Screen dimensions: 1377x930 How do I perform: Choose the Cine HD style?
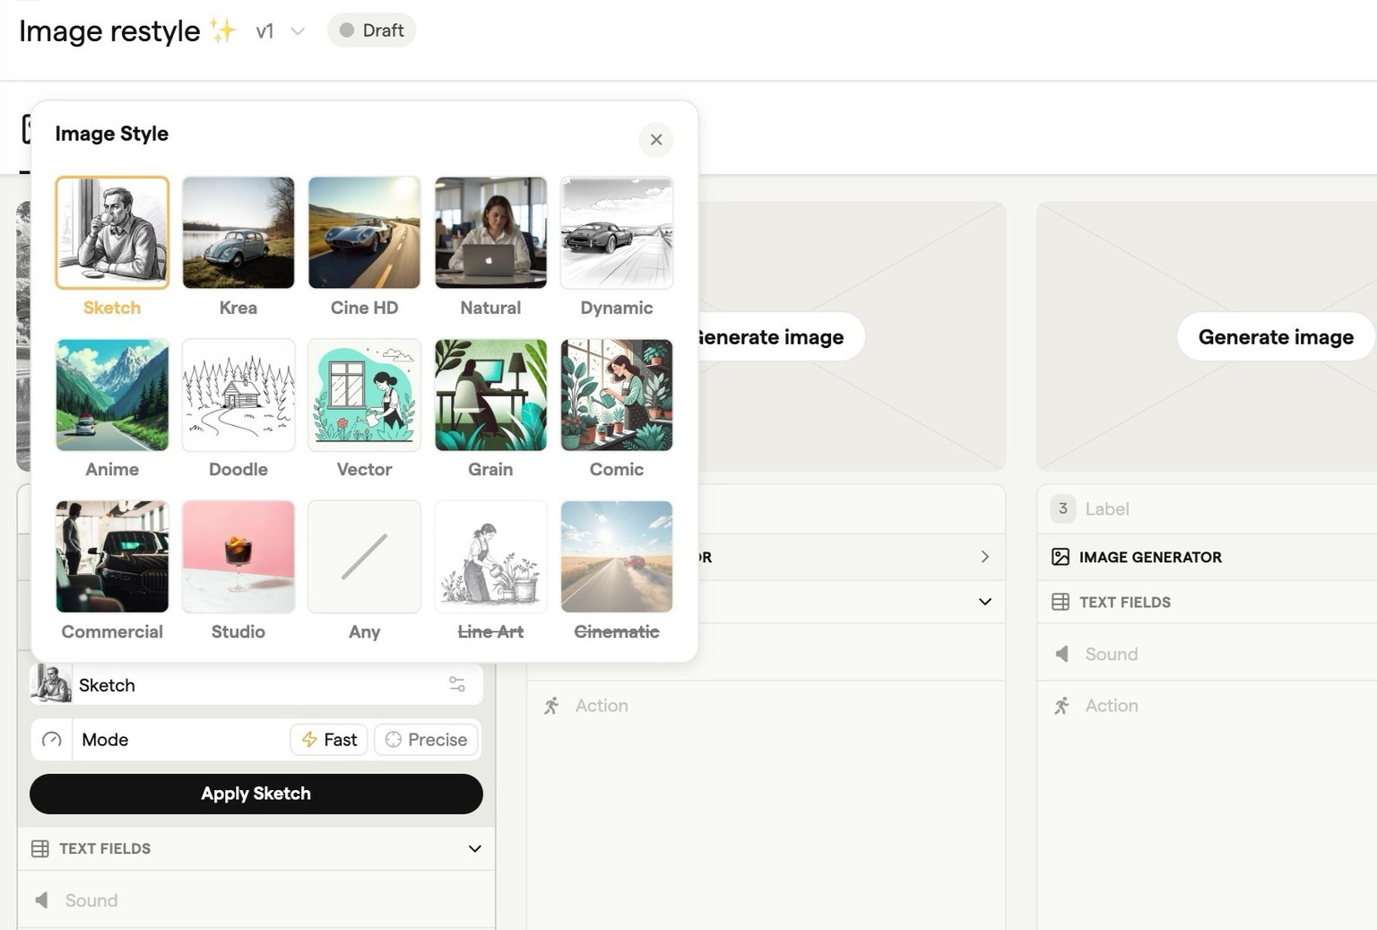[364, 233]
